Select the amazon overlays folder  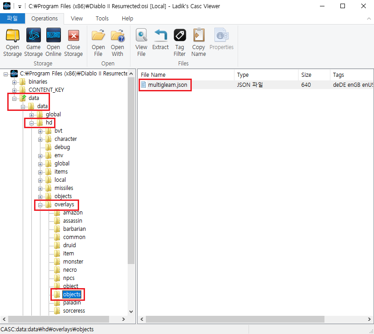pos(73,213)
